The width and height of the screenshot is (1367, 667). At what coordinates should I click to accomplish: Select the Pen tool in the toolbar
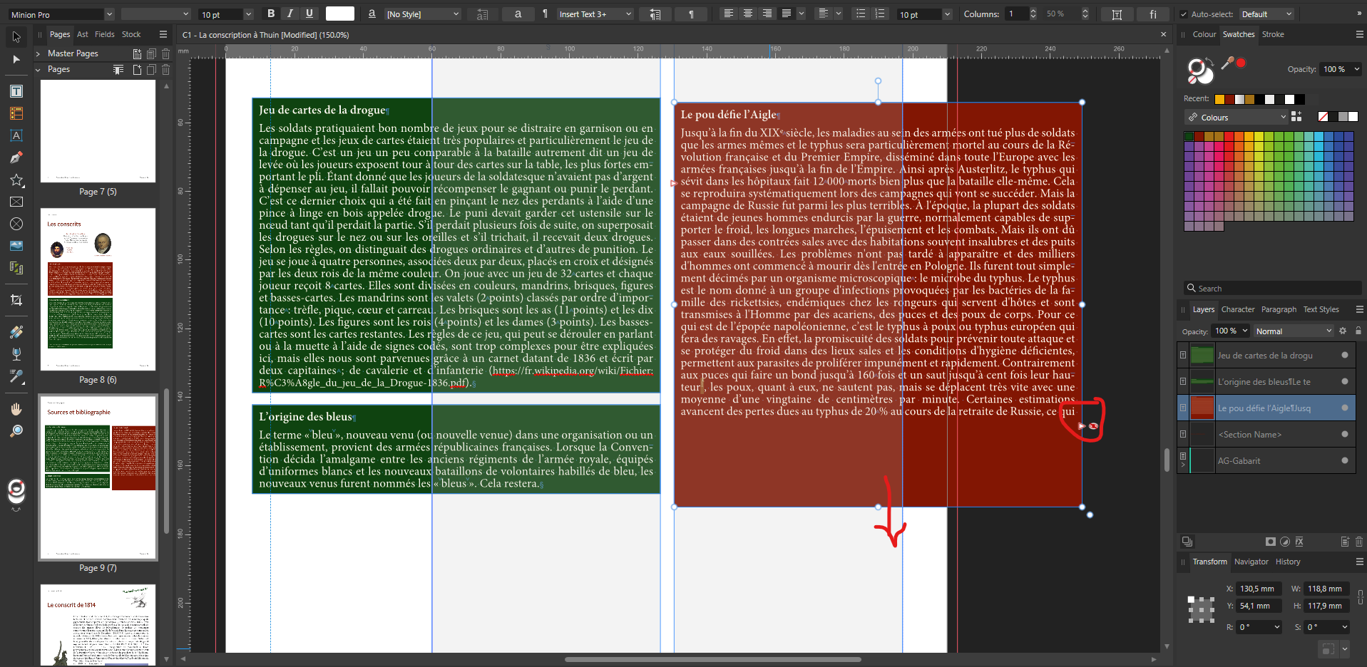pyautogui.click(x=16, y=158)
